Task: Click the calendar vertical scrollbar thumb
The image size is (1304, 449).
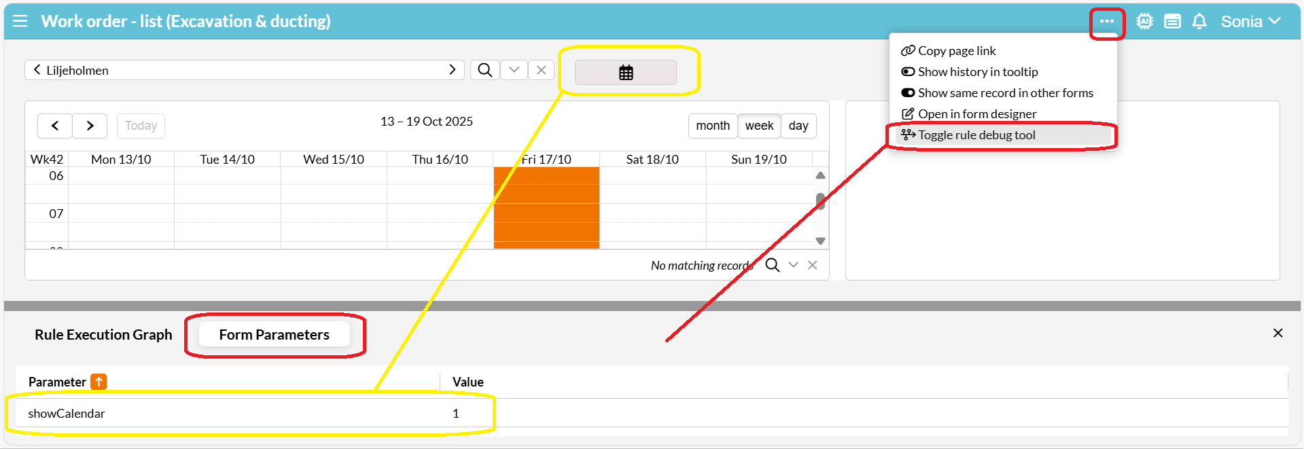Action: point(820,201)
